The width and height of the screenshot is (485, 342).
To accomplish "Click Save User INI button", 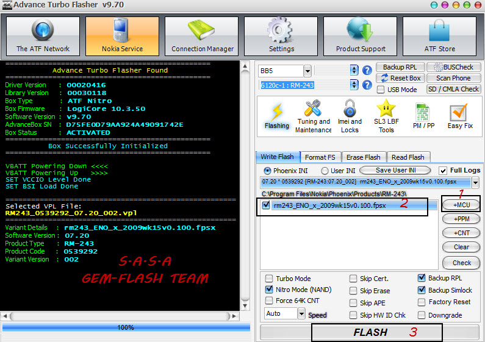I will (395, 170).
